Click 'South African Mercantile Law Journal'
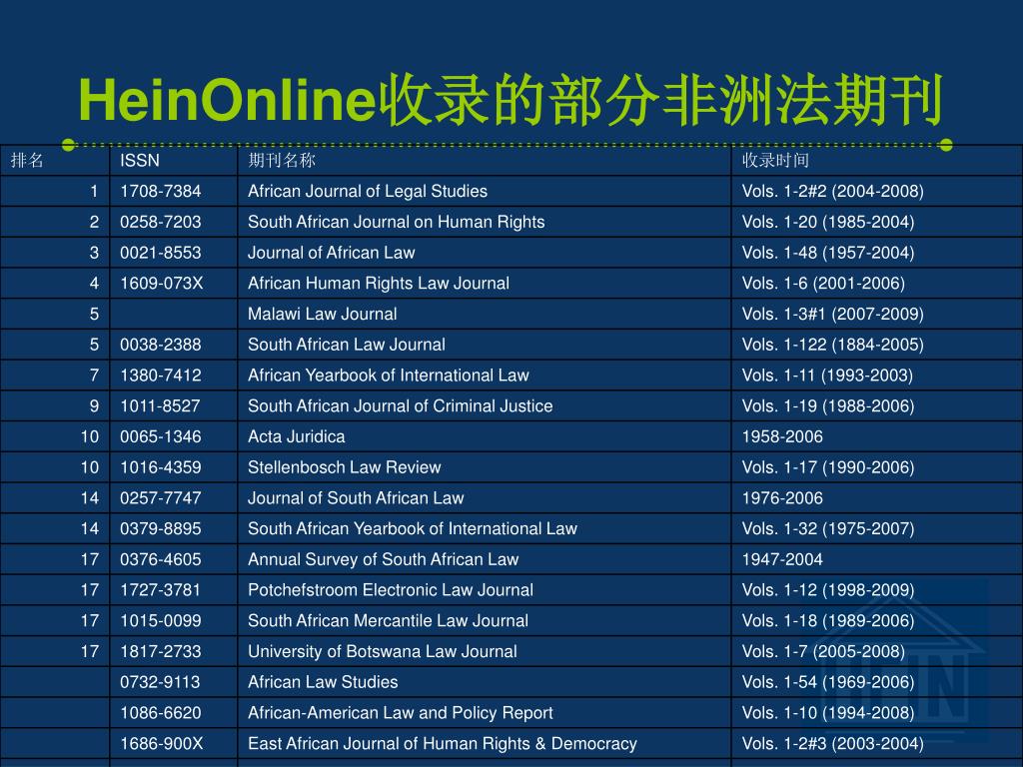1023x767 pixels. click(x=388, y=620)
